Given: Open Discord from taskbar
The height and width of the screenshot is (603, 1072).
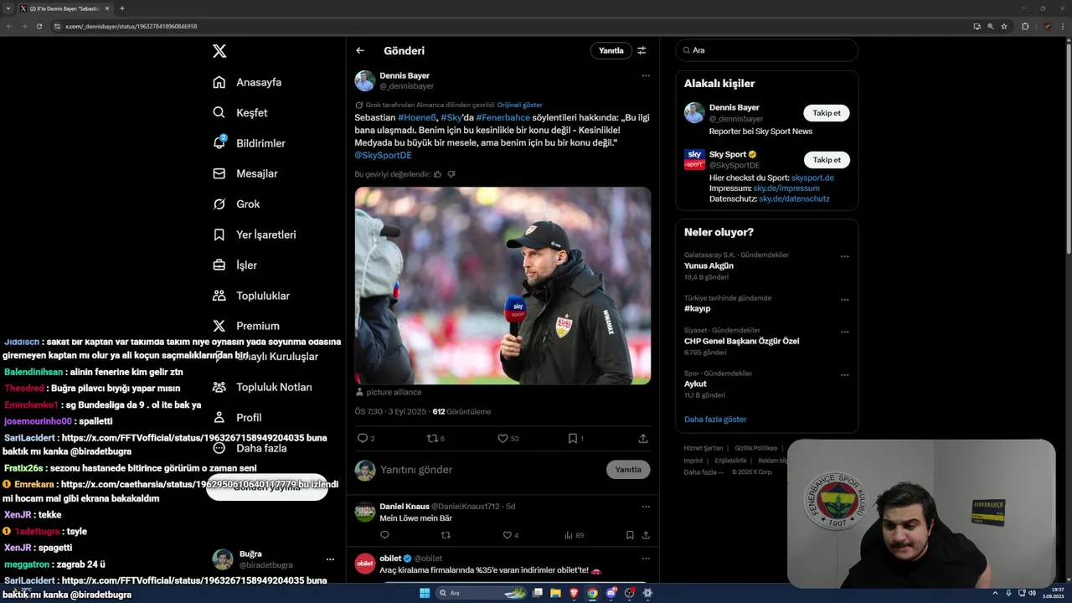Looking at the screenshot, I should coord(611,593).
